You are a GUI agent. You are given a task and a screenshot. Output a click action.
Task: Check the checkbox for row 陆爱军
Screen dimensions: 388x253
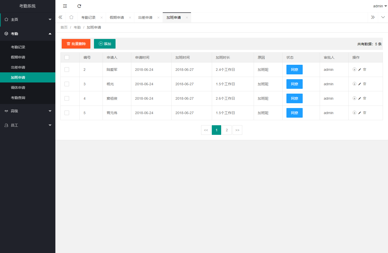67,70
